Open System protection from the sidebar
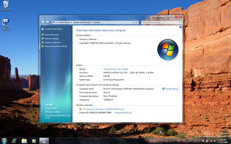 tap(53, 42)
